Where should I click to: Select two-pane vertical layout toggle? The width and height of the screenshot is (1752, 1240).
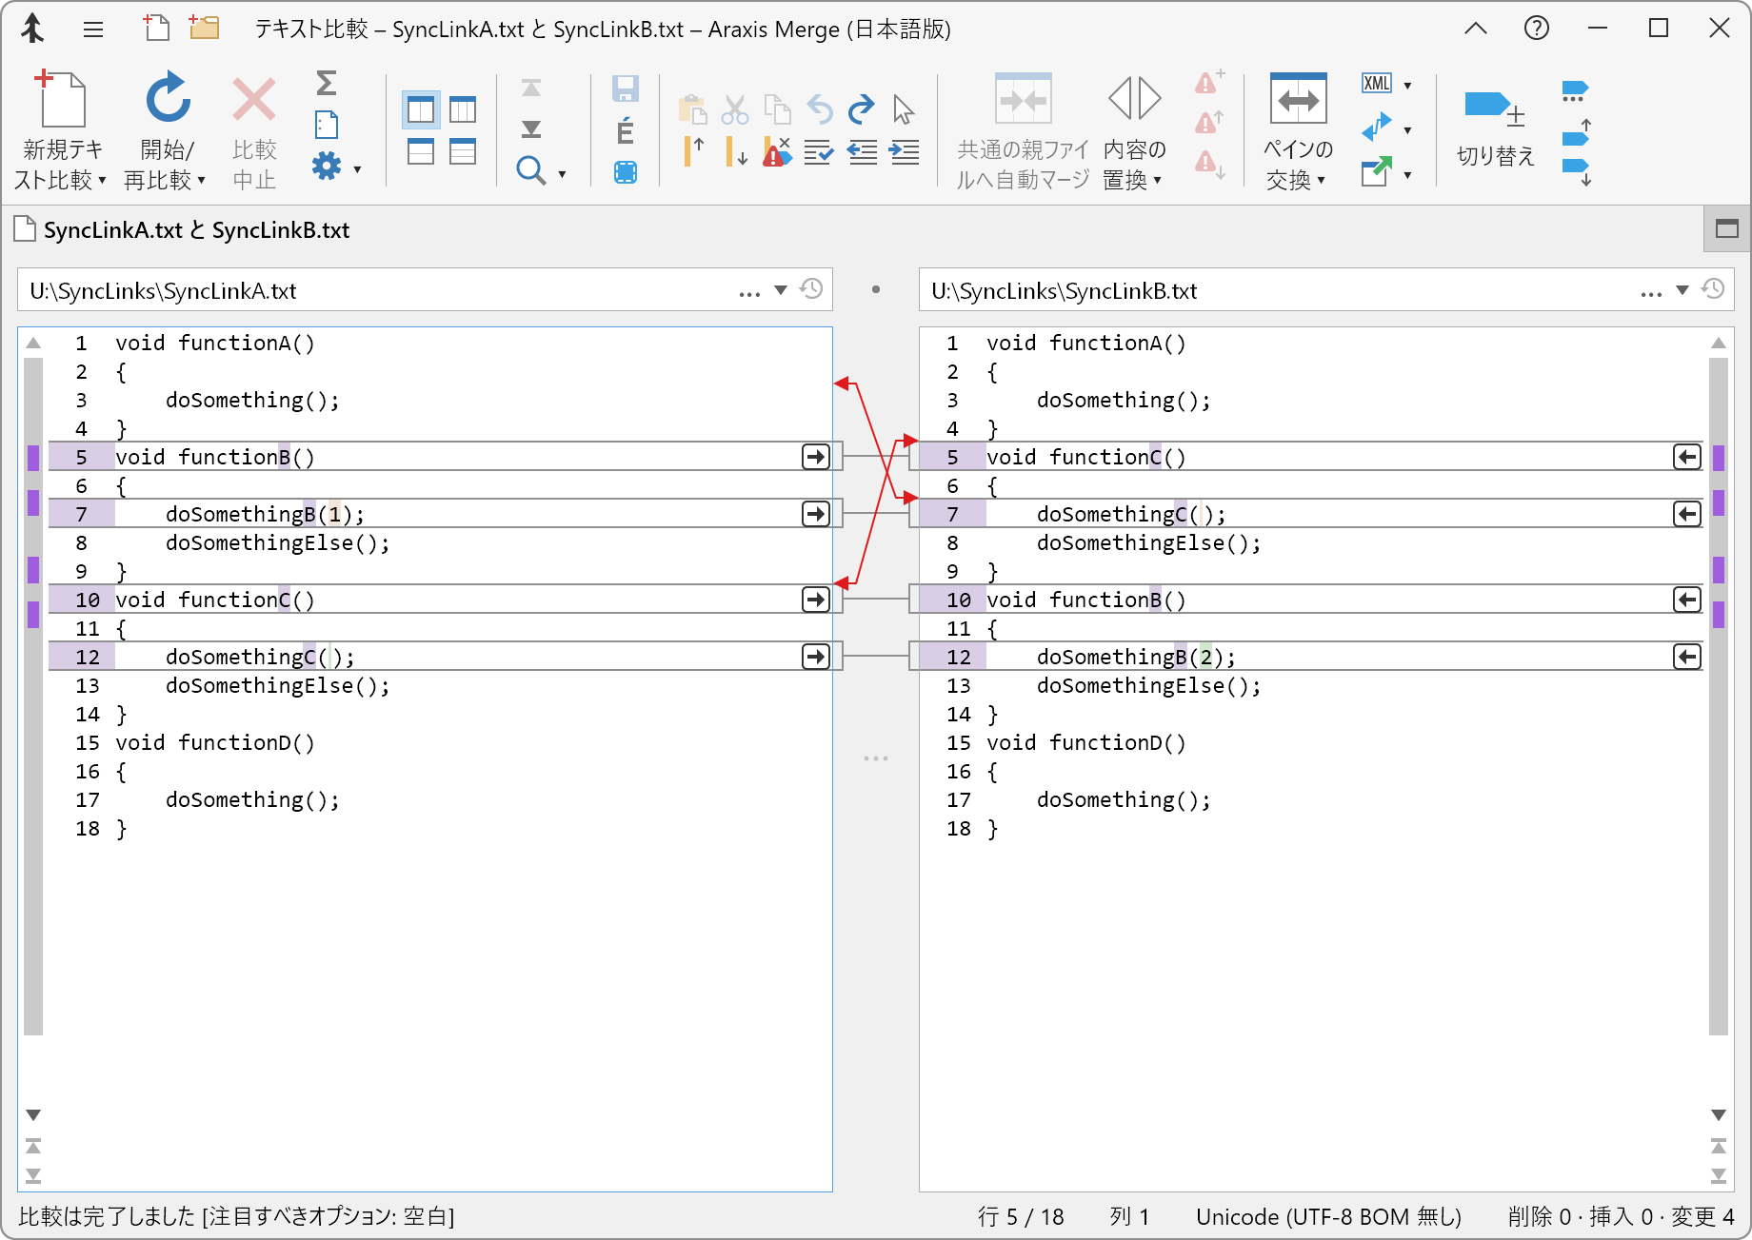[x=420, y=110]
